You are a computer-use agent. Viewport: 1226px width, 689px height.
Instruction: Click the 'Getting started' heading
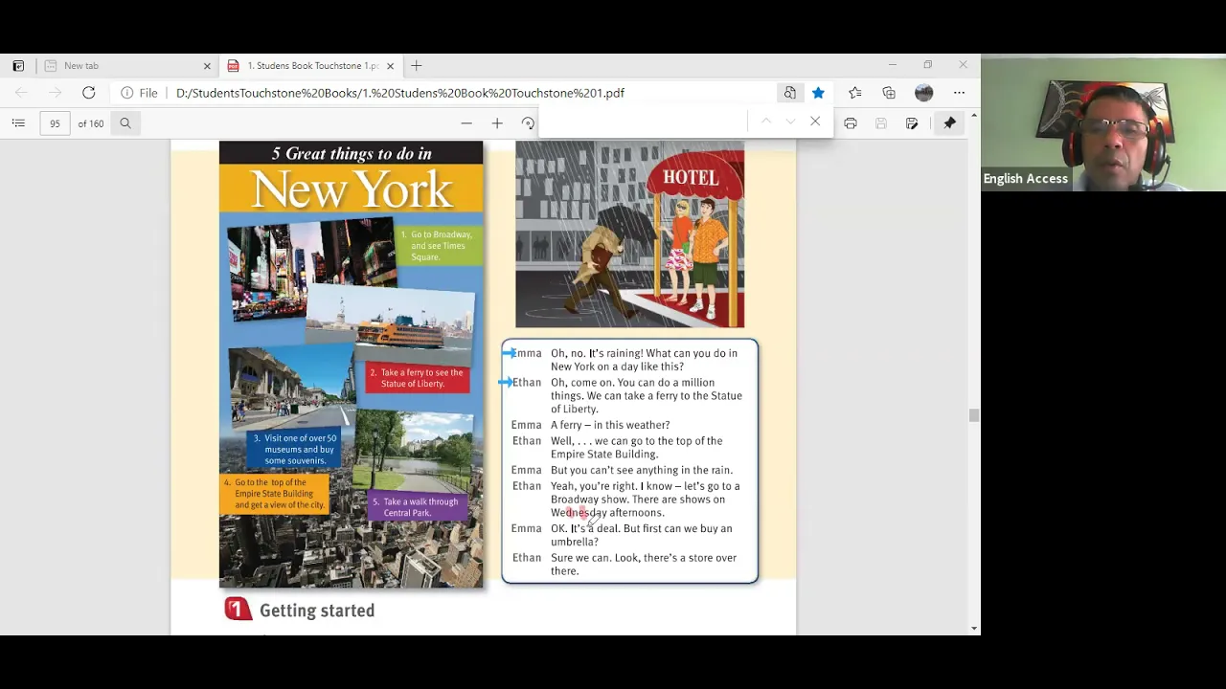pyautogui.click(x=317, y=611)
